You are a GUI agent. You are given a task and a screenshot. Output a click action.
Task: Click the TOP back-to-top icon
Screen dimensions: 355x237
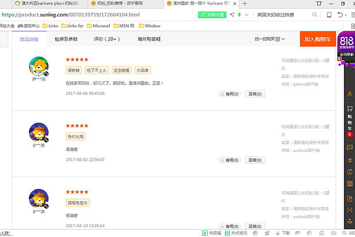coord(350,221)
